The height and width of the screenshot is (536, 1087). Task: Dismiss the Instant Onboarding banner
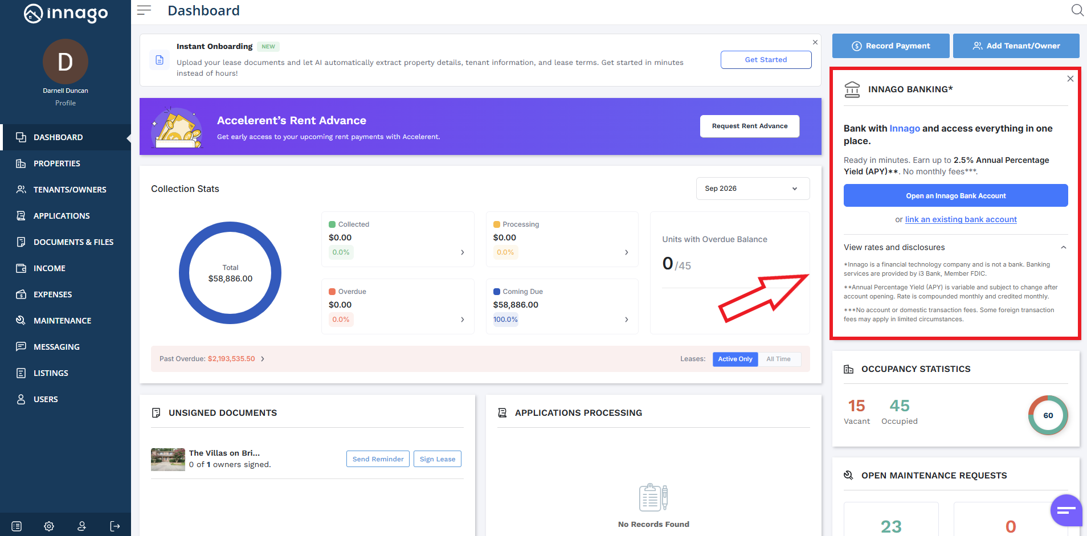click(x=815, y=42)
